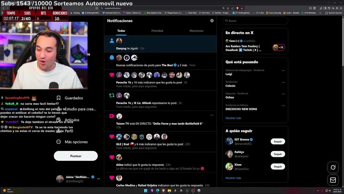Open weather widget showing 26°C Soleado
Image resolution: width=344 pixels, height=194 pixels.
8,190
